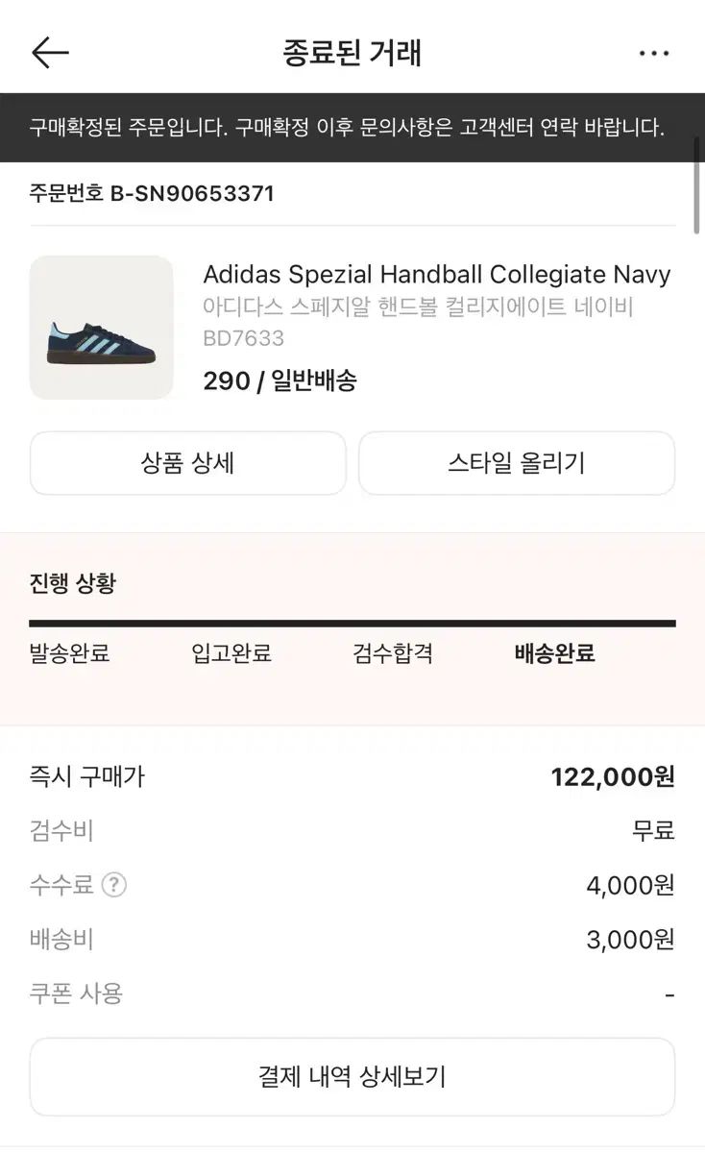Image resolution: width=705 pixels, height=1153 pixels.
Task: Tap the order number B-SN90653371
Action: pos(193,193)
